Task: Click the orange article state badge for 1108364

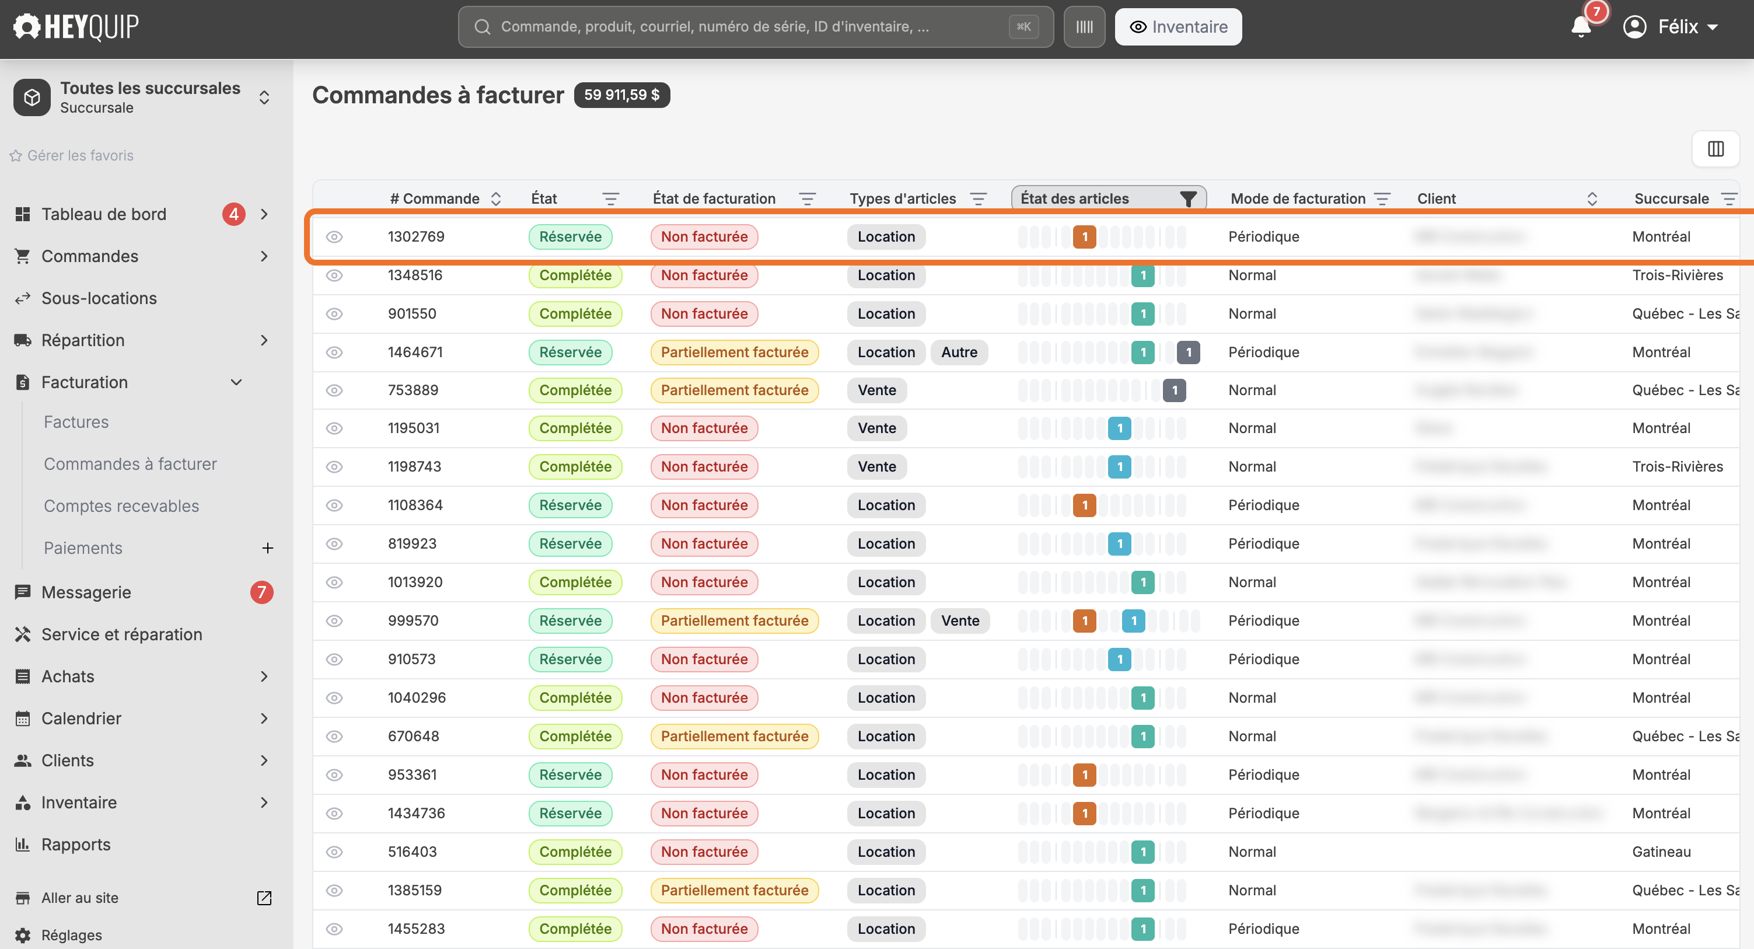Action: click(1084, 505)
